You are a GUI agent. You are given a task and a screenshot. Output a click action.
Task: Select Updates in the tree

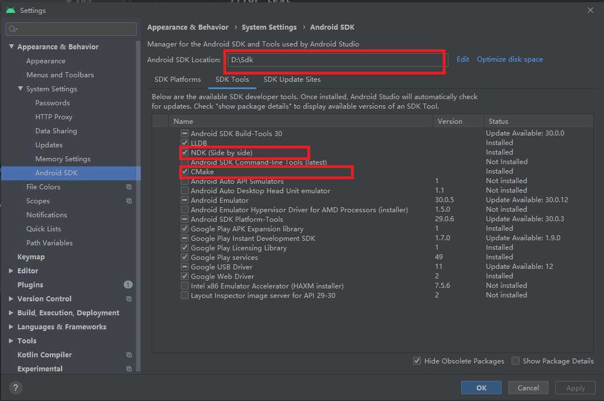(49, 145)
